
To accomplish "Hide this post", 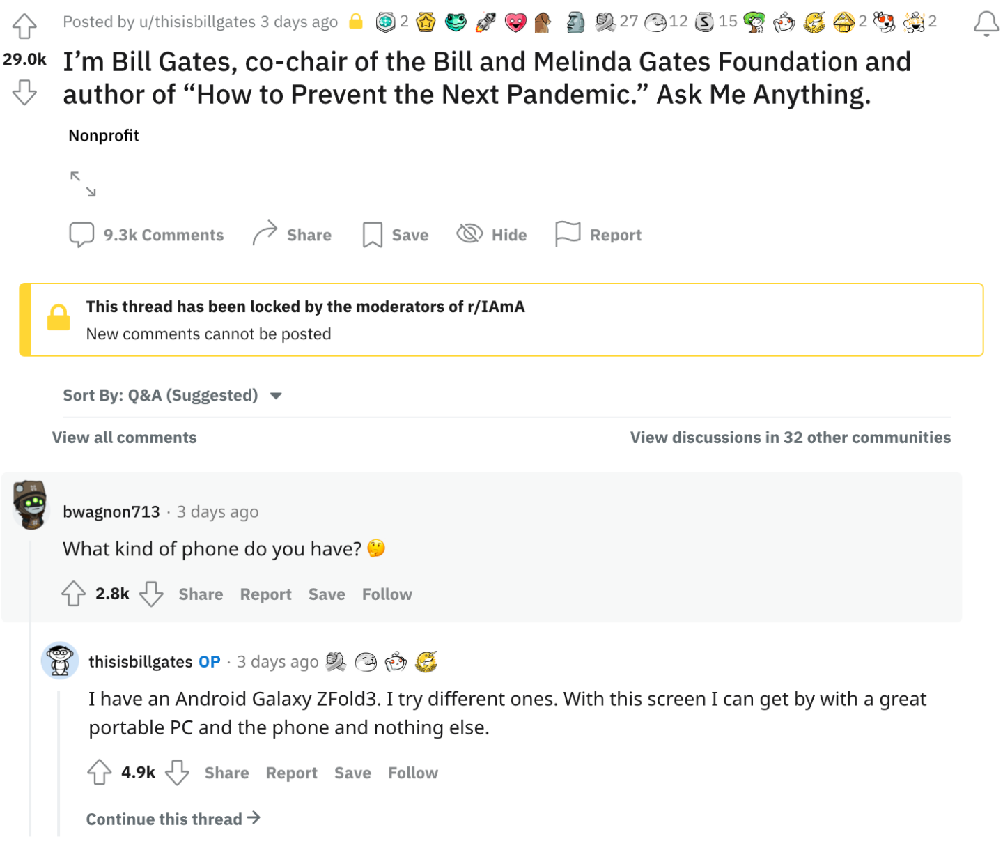I will click(492, 235).
